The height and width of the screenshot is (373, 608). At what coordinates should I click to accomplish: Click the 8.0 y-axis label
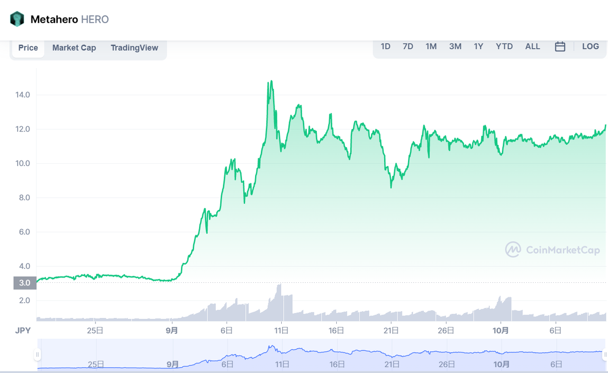(24, 197)
